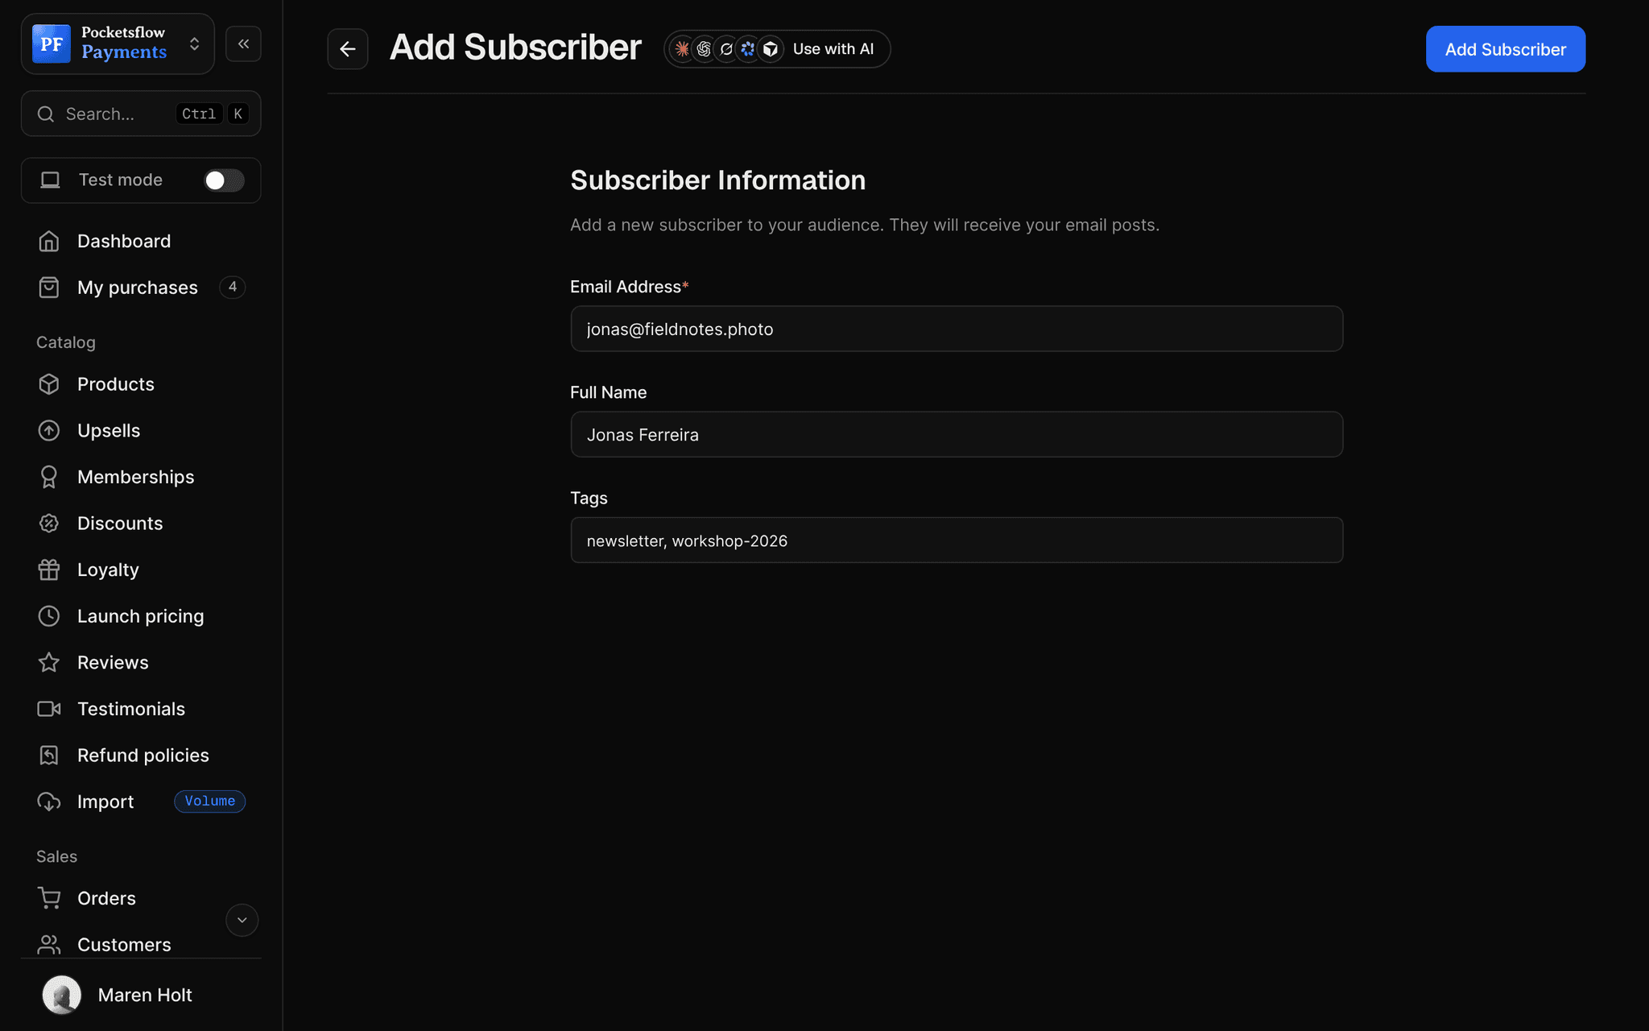1649x1031 pixels.
Task: Open the Pocketsflow Payments workspace switcher
Action: [118, 43]
